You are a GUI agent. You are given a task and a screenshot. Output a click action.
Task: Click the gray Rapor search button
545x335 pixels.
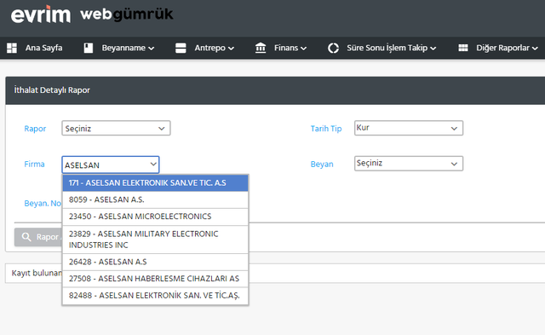38,237
